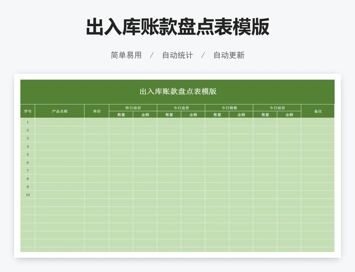Viewport: 355px width, 272px height.
Task: Select the row number 5 cell
Action: [x=28, y=154]
